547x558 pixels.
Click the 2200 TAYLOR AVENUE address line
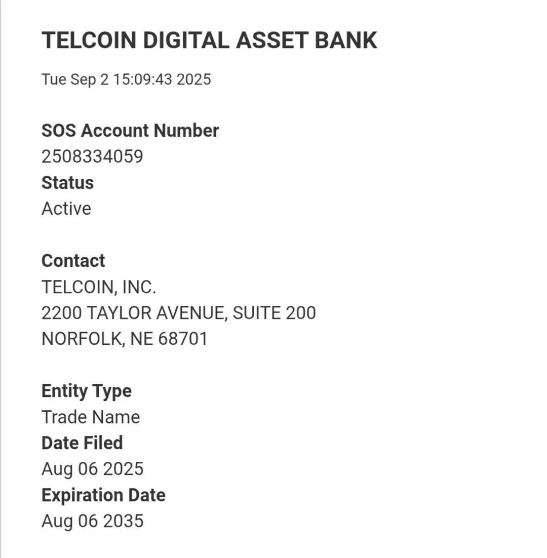(179, 313)
